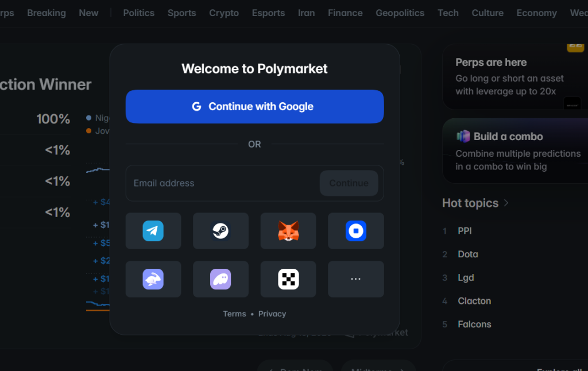Open hot topic PPI
The height and width of the screenshot is (371, 588).
click(465, 231)
